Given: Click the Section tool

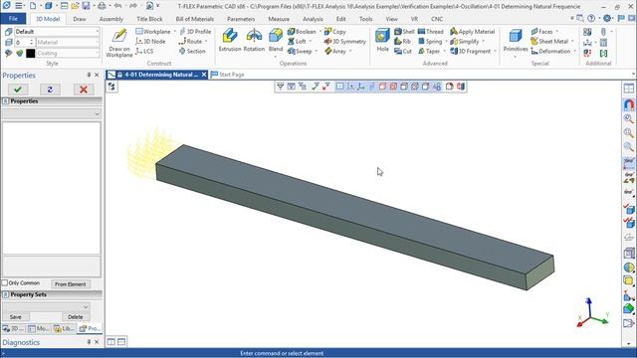Looking at the screenshot, I should coord(192,51).
